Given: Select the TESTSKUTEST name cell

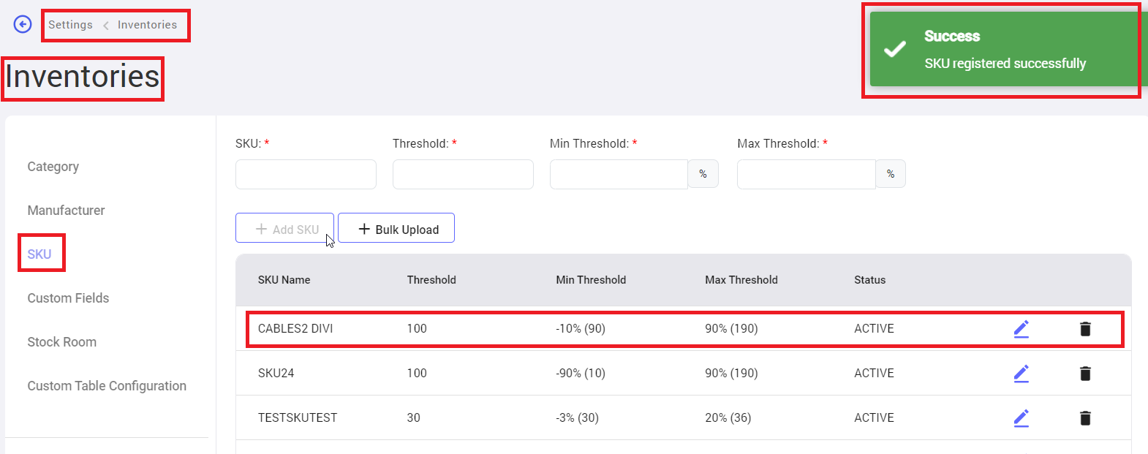Looking at the screenshot, I should (298, 418).
